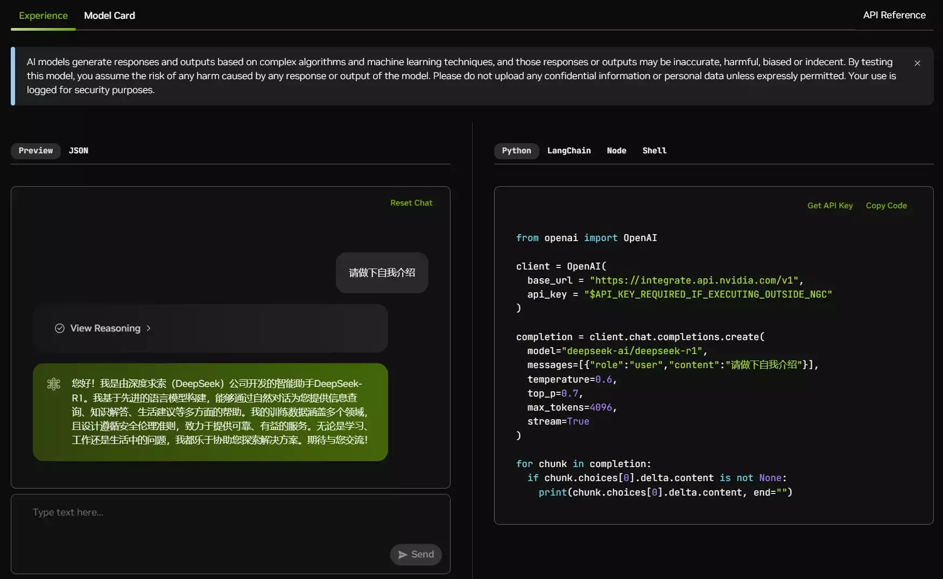Open the Experience tab

coord(43,16)
